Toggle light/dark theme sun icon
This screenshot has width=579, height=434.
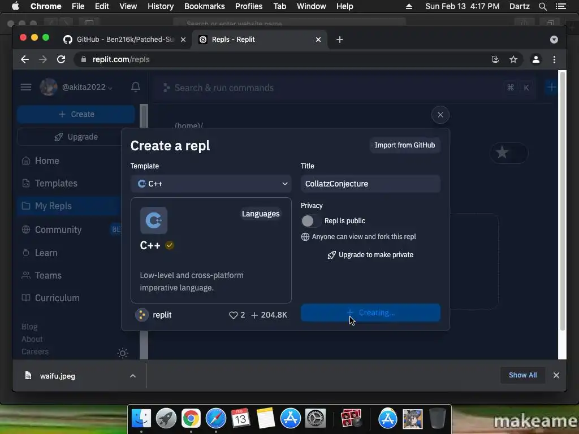point(123,353)
